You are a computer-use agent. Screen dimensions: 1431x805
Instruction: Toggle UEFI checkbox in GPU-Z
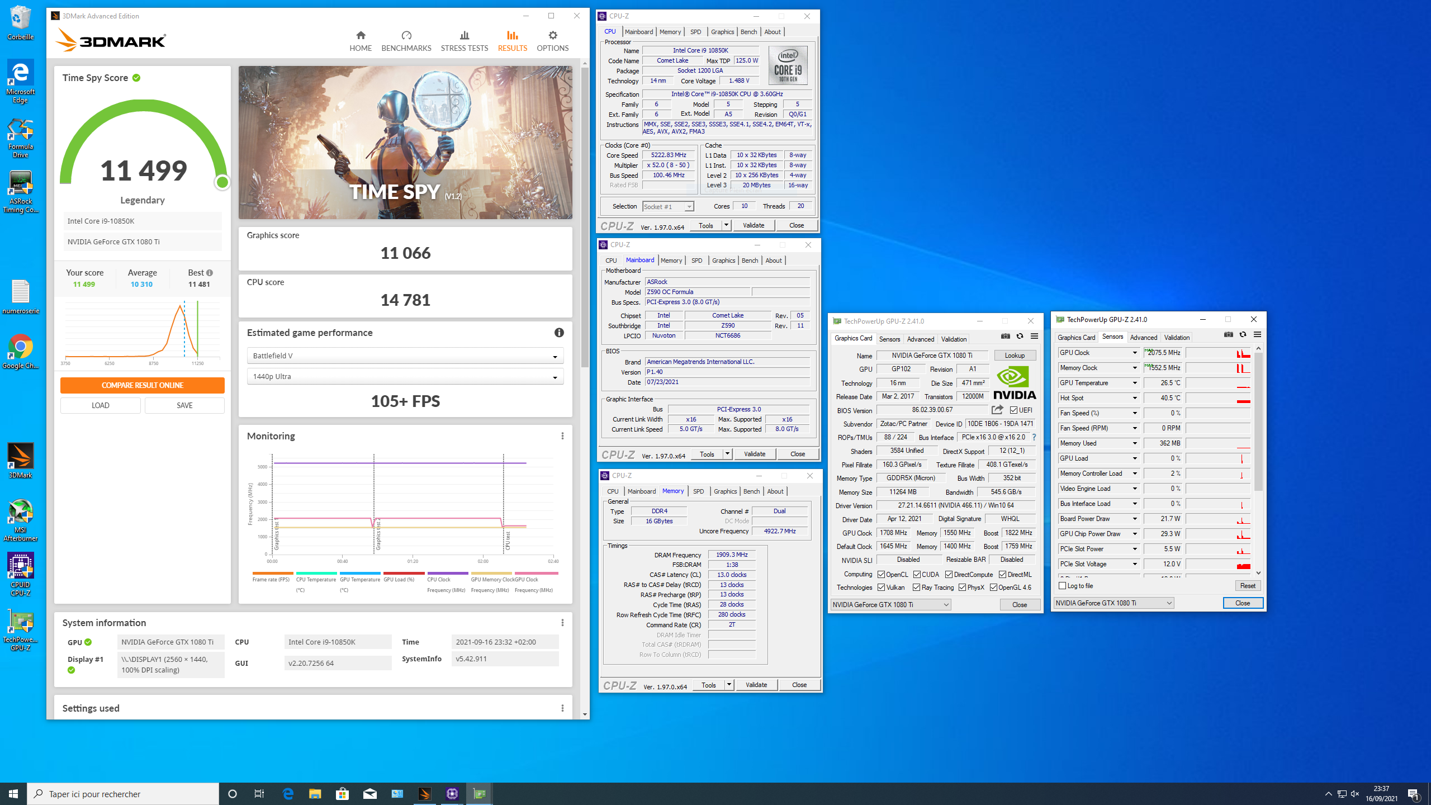1013,410
